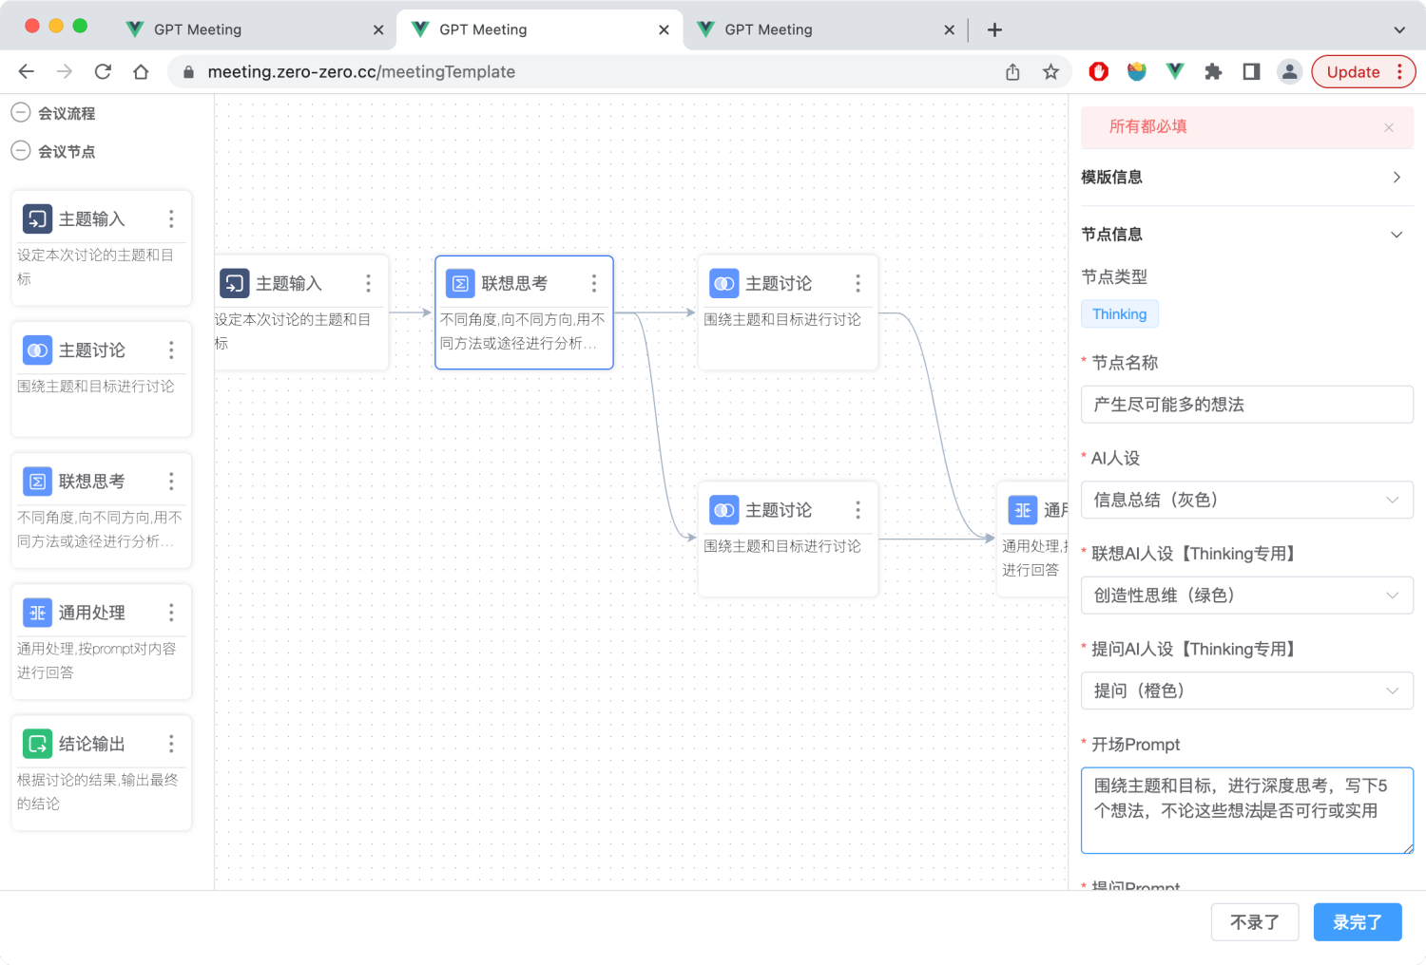Click the upper 主题讨论 node icon on canvas
Screen dimensions: 1426x965
click(x=724, y=283)
